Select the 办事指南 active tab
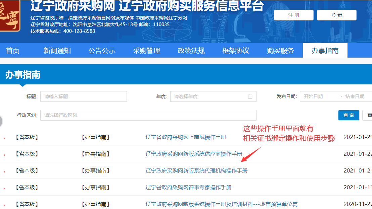Image resolution: width=372 pixels, height=209 pixels. [325, 51]
